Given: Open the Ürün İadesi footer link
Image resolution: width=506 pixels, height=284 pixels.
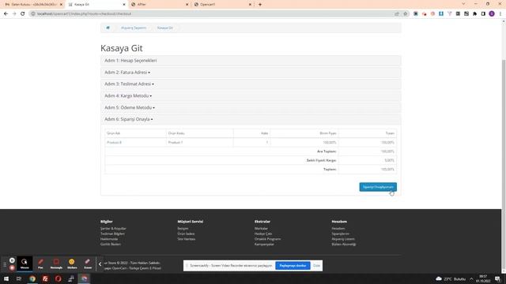Looking at the screenshot, I should point(186,234).
